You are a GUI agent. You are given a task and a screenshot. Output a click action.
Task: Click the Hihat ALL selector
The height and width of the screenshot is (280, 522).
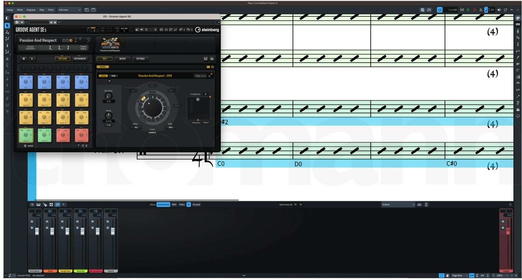tap(136, 127)
